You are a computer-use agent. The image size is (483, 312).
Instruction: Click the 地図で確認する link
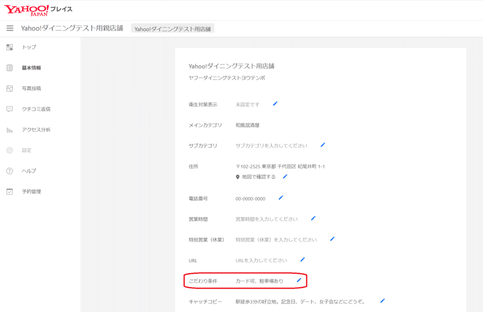(x=258, y=176)
